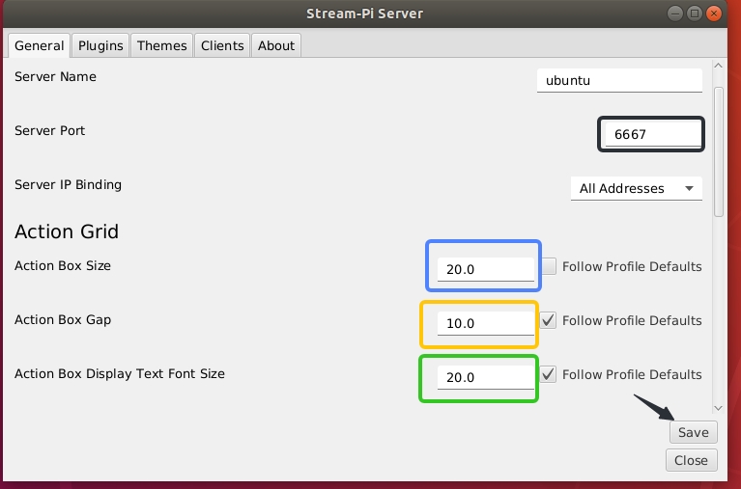741x489 pixels.
Task: Click the Server Name label
Action: tap(55, 76)
